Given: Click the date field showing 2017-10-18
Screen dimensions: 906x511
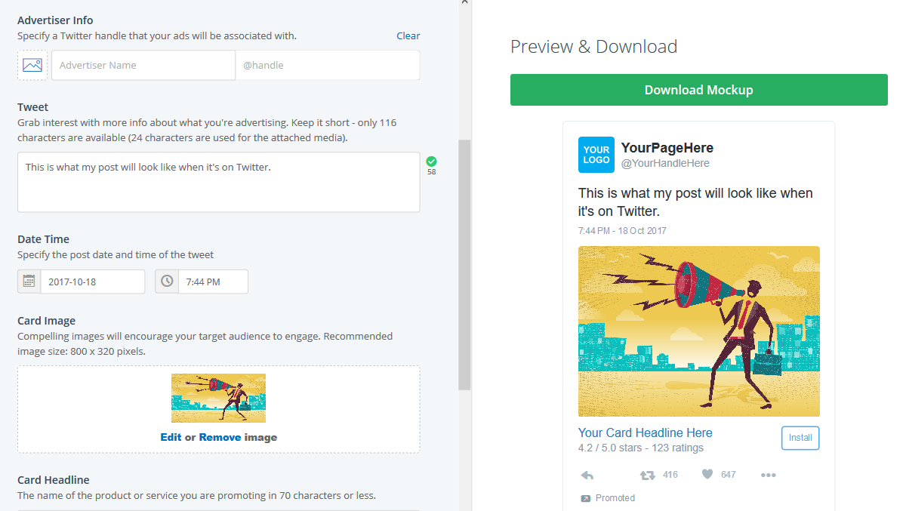Looking at the screenshot, I should (x=93, y=282).
